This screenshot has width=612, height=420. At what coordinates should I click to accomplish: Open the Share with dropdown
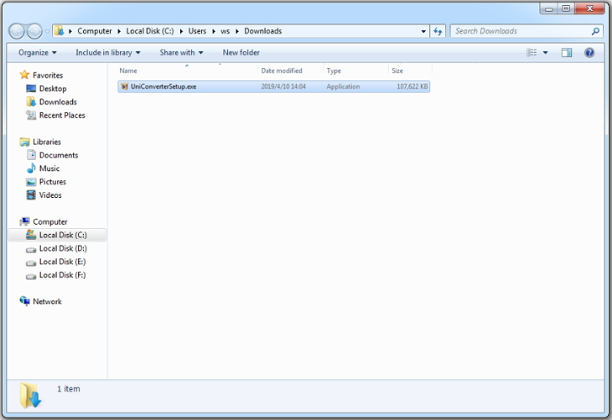tap(181, 52)
